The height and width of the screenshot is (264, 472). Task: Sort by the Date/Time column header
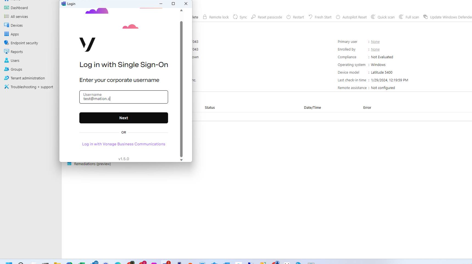(312, 107)
